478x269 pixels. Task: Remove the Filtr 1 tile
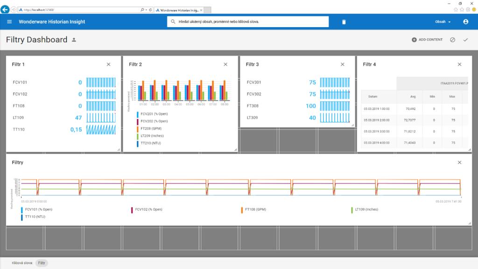click(x=108, y=64)
